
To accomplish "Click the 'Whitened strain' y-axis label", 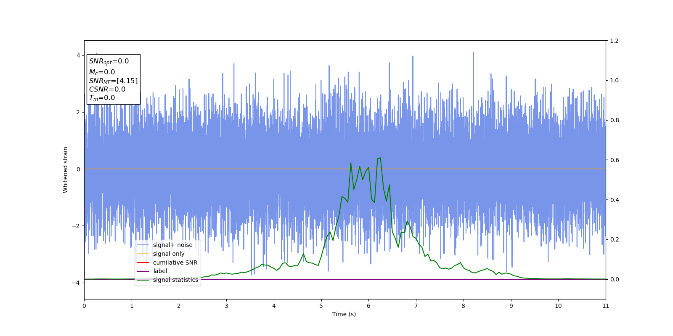I will (66, 170).
